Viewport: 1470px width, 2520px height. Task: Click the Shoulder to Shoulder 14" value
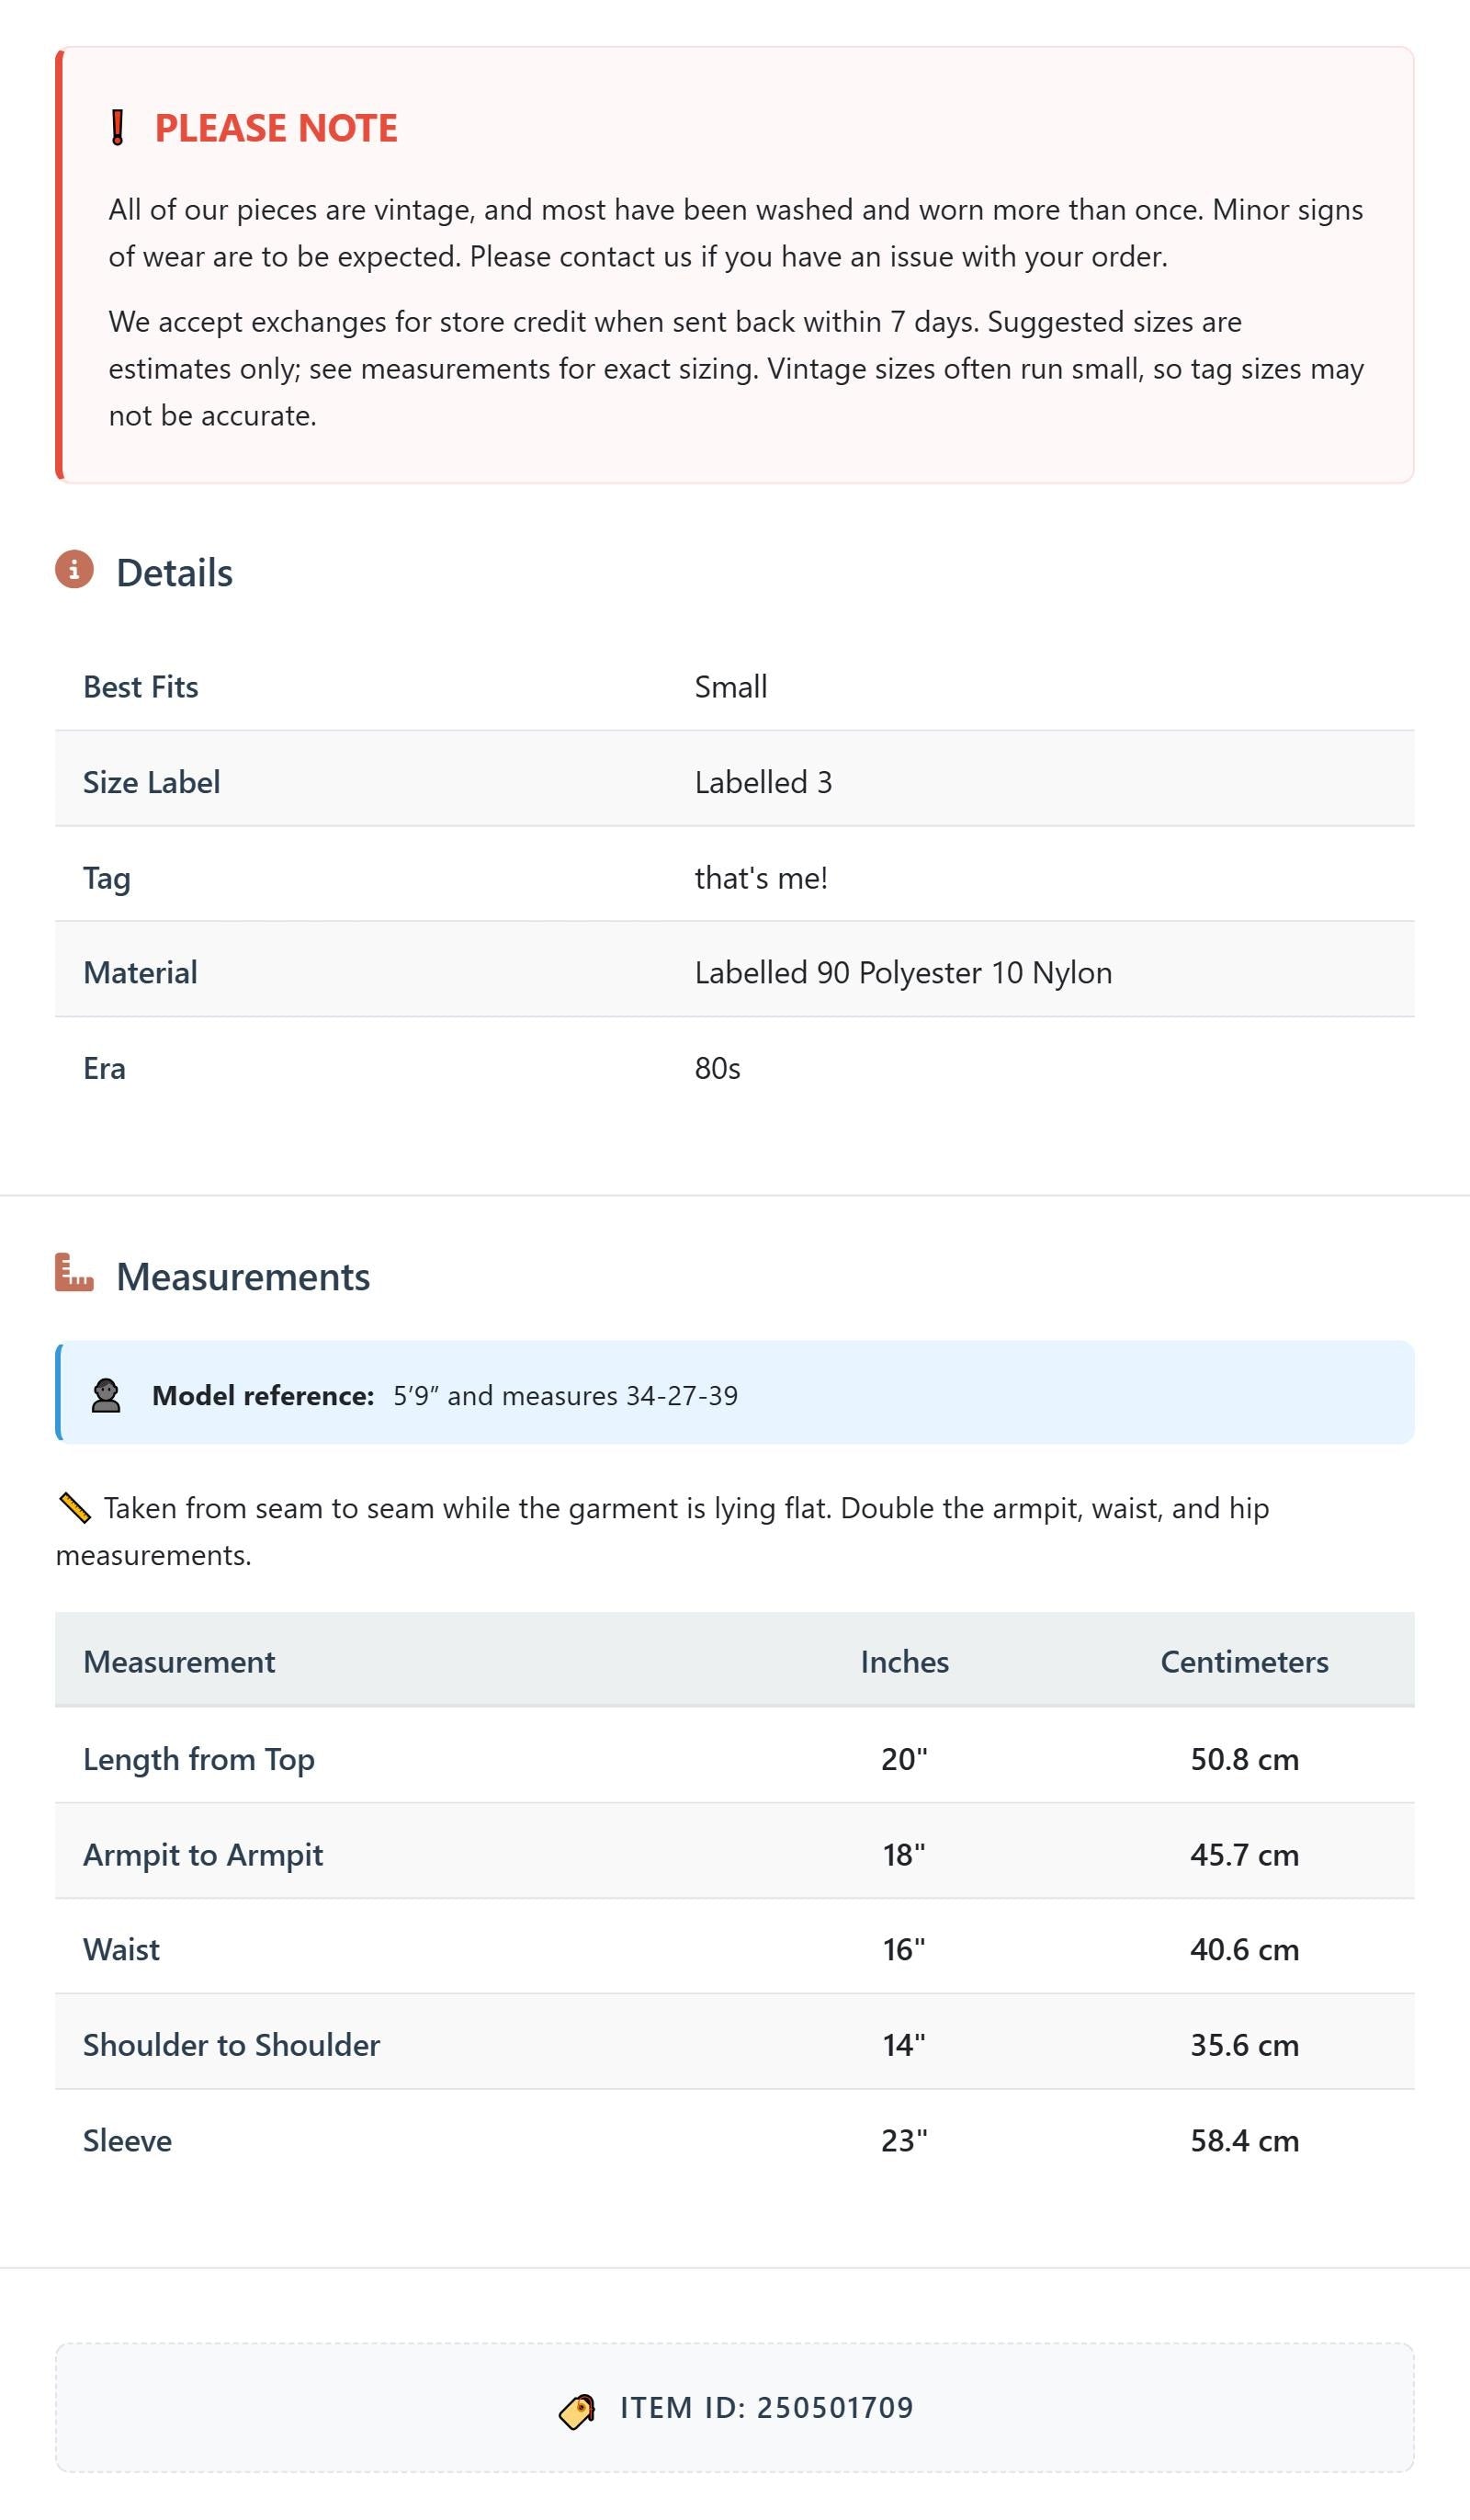click(904, 2045)
